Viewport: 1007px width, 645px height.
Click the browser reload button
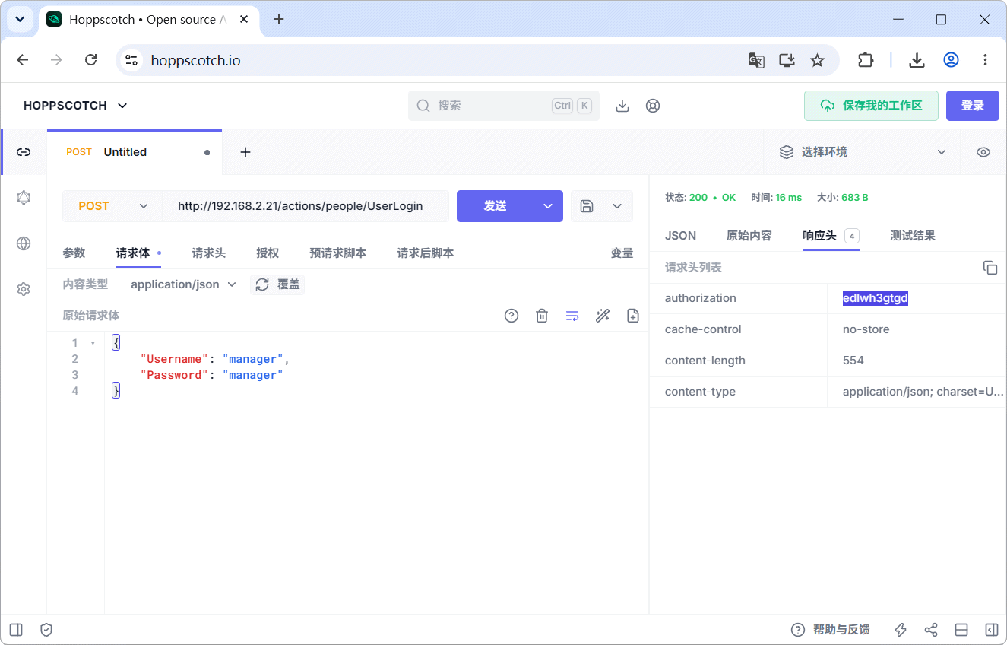(x=90, y=60)
